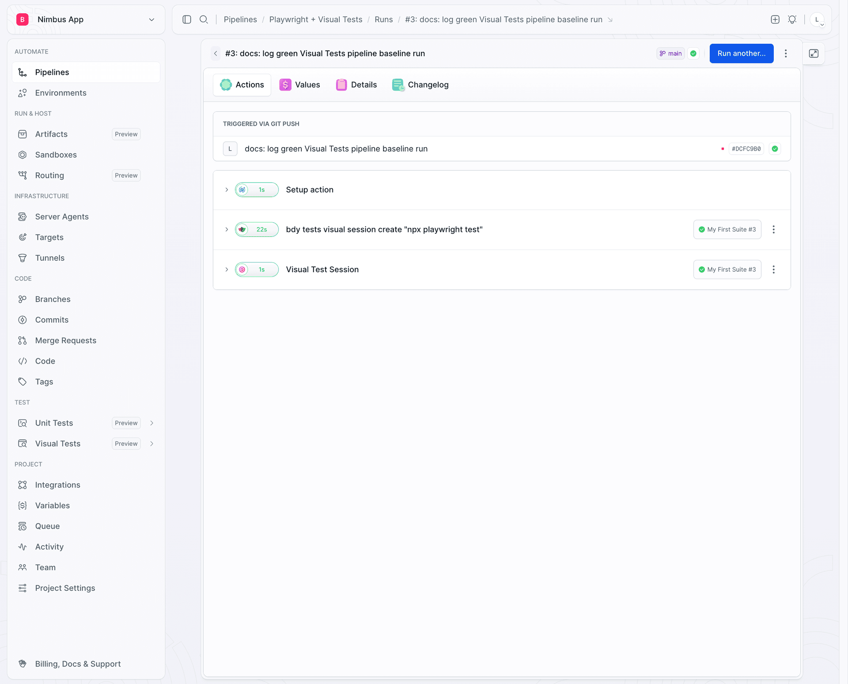Click the commit author L avatar

[230, 149]
